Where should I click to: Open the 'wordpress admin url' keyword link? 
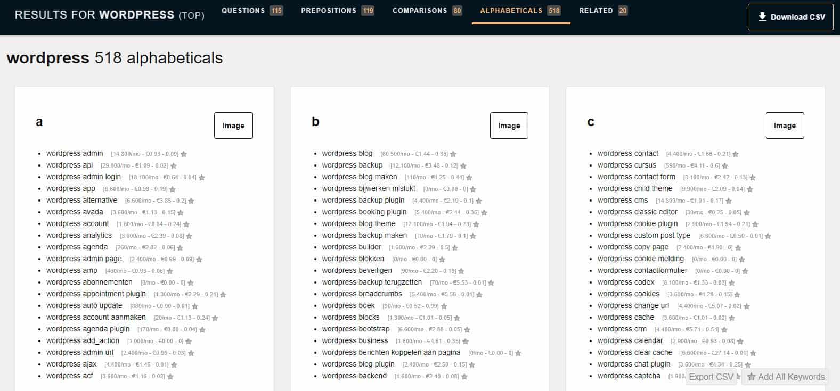[80, 352]
